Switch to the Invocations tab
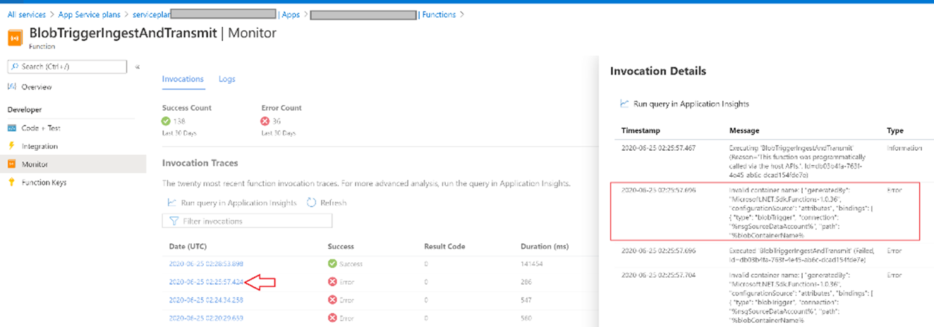 click(x=183, y=79)
